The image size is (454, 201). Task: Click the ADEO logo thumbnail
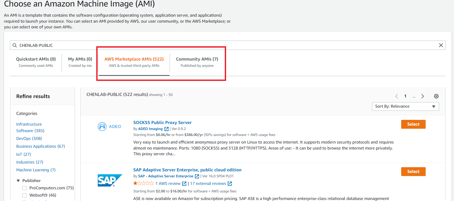(x=110, y=126)
